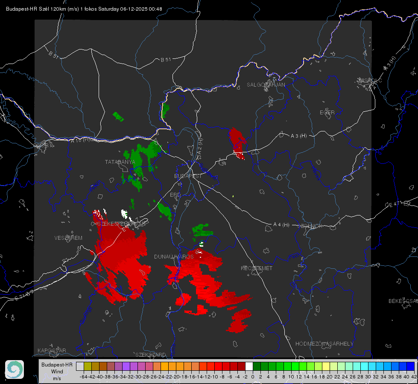Click the large red echo south of Szekesfehervar
The height and width of the screenshot is (384, 418).
click(121, 256)
